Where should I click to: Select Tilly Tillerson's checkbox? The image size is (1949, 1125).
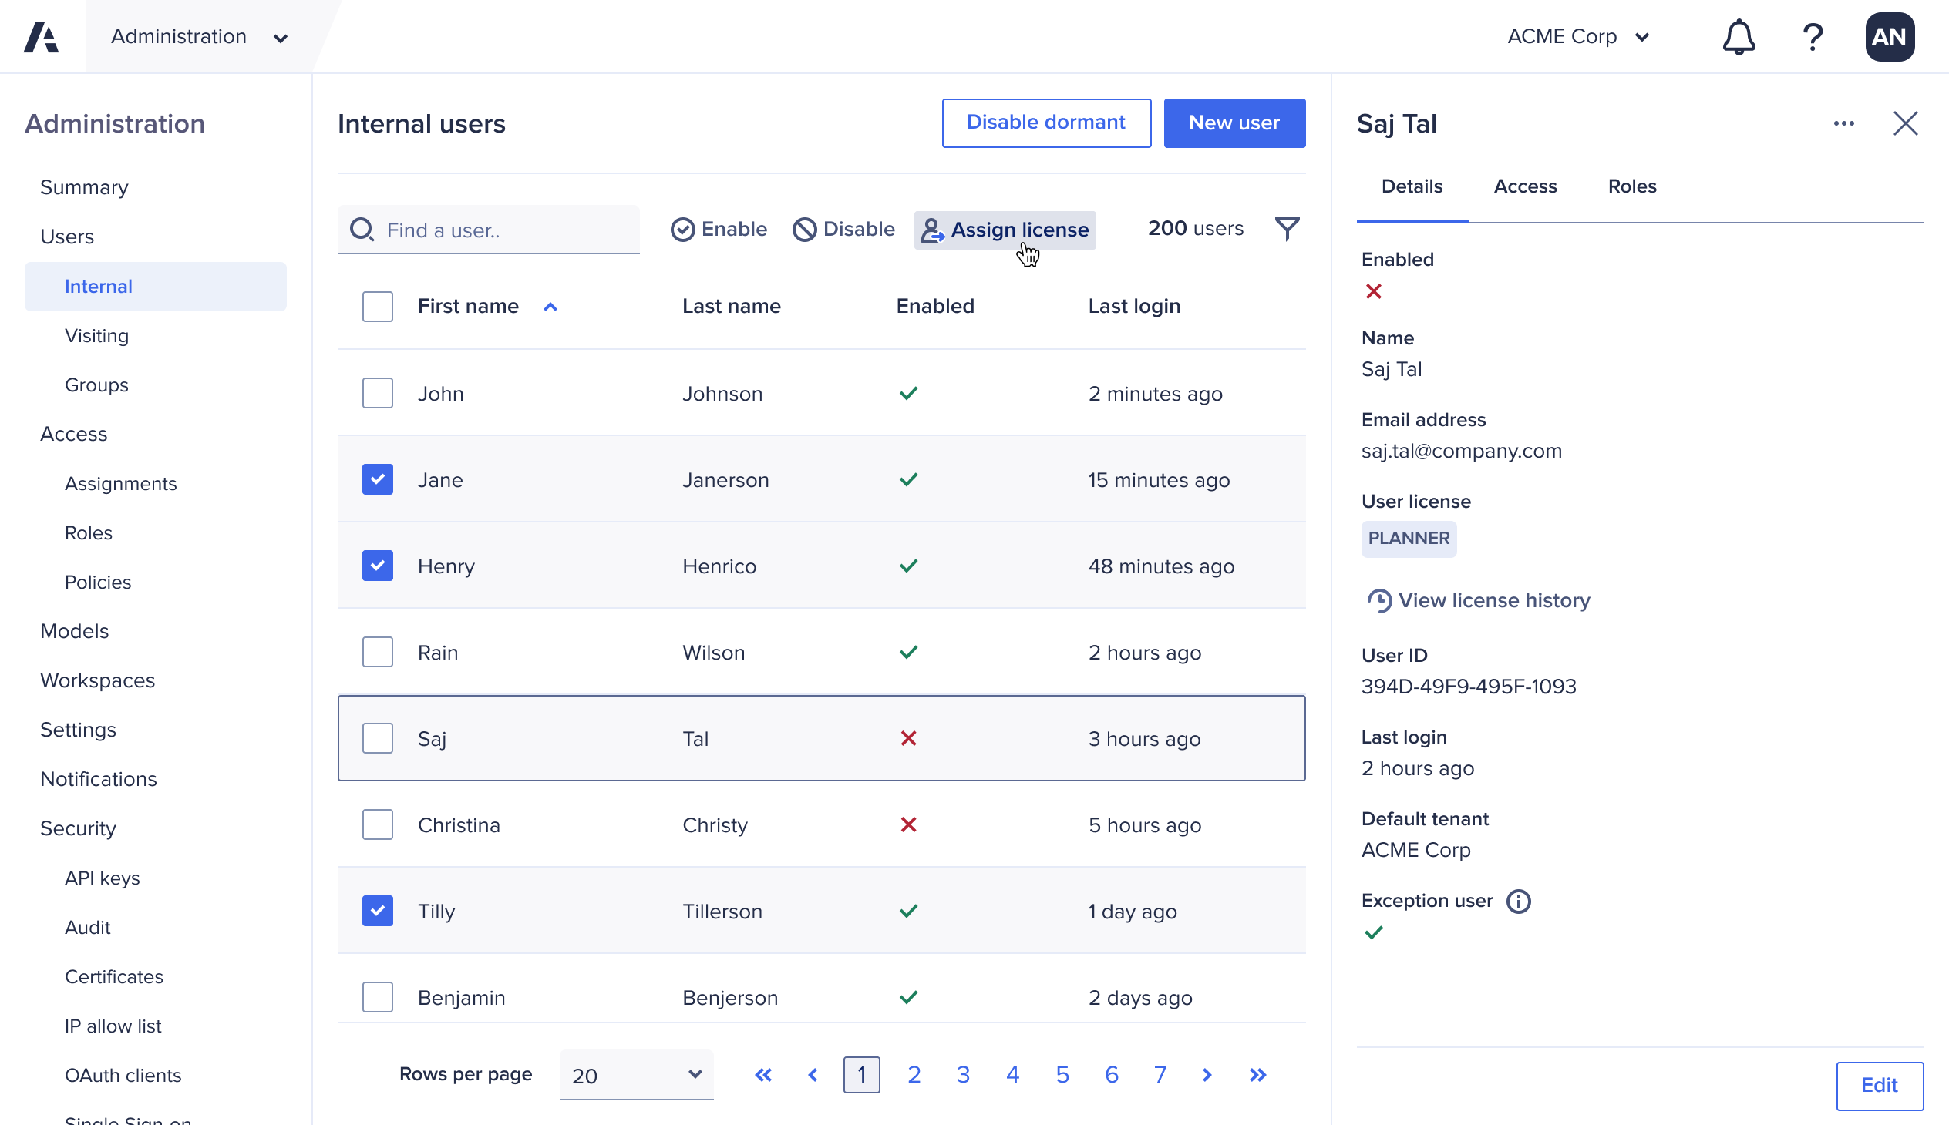(377, 911)
